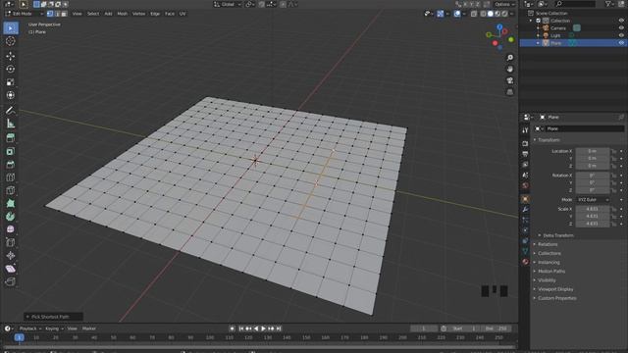Select the Loop Cut tool
The width and height of the screenshot is (628, 353).
pyautogui.click(x=11, y=177)
